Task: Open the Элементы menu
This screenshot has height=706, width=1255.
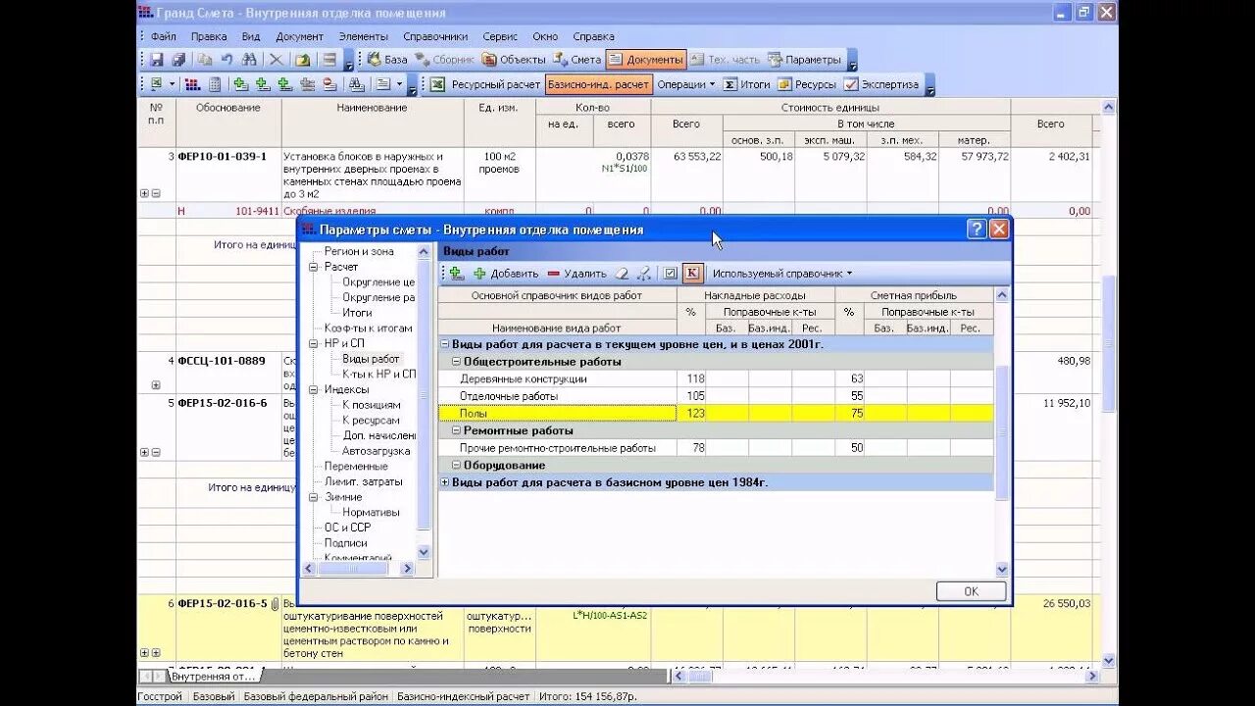Action: [x=363, y=36]
